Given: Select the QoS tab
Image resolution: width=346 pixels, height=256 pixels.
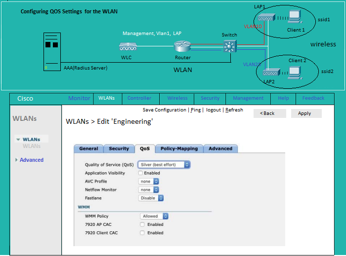Looking at the screenshot, I should (x=145, y=148).
